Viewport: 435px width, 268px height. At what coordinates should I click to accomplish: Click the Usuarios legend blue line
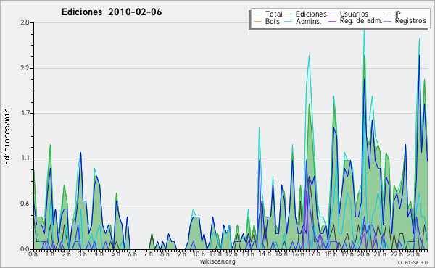(x=332, y=14)
